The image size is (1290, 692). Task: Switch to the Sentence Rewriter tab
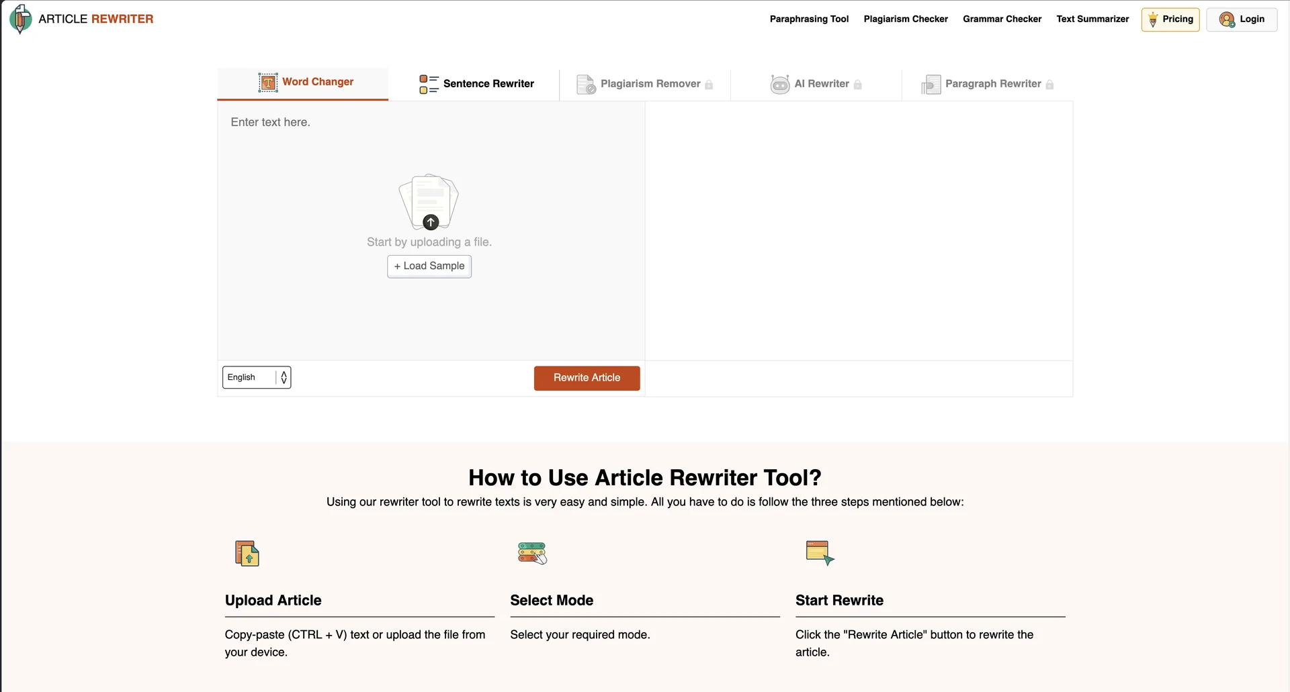pos(474,84)
